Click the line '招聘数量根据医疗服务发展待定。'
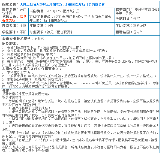 tap(26, 94)
